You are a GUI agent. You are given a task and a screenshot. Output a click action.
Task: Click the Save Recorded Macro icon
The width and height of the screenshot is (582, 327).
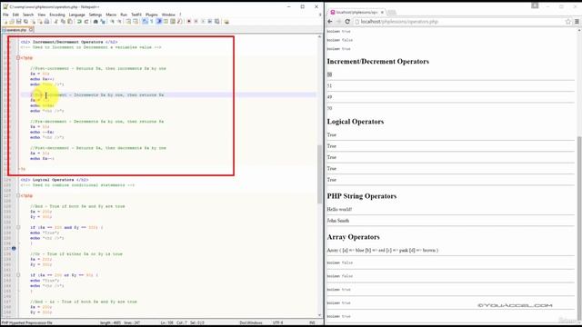pyautogui.click(x=216, y=22)
